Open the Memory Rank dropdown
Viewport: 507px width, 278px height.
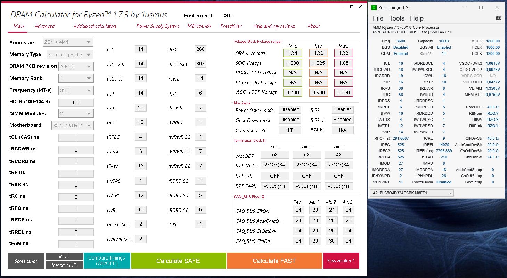coord(76,78)
